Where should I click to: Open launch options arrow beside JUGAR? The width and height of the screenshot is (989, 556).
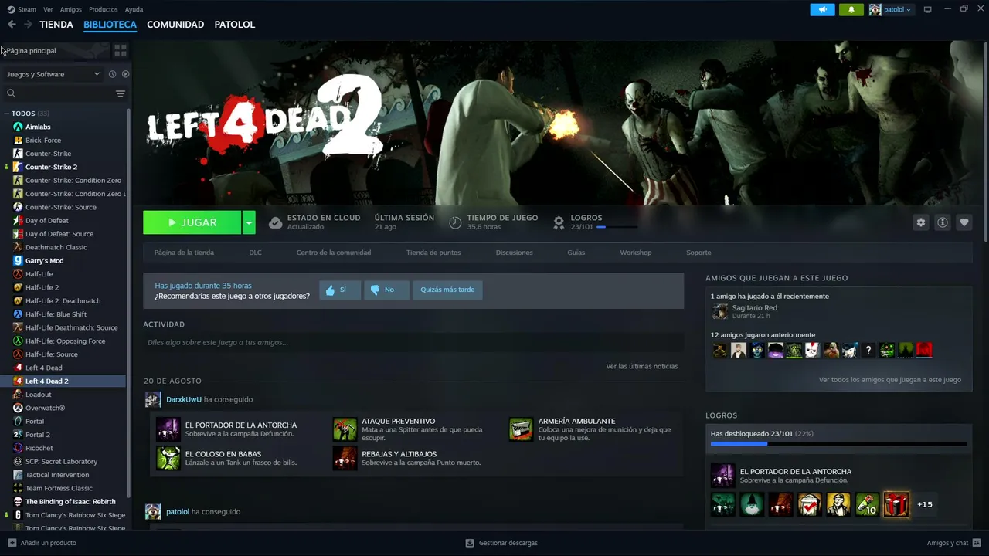[249, 222]
